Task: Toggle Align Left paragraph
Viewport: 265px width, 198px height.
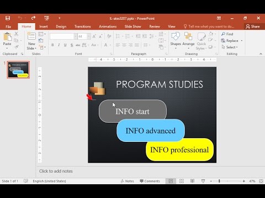Action: [x=118, y=45]
